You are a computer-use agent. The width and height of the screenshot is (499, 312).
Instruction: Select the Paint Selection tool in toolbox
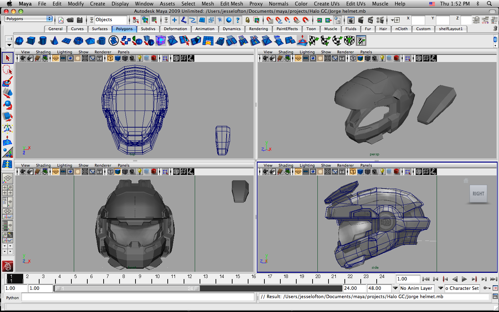click(x=8, y=81)
